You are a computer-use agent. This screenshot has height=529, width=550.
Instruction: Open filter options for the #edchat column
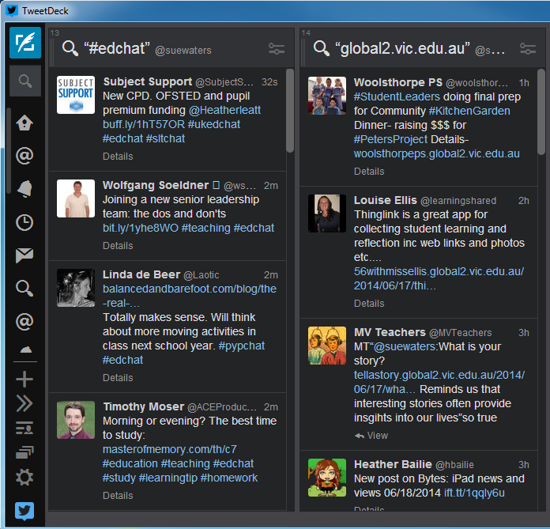click(x=277, y=48)
